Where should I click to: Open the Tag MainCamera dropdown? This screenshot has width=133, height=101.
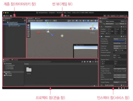[110, 24]
